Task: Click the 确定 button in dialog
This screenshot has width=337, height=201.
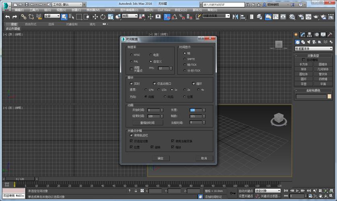Action: [160, 158]
